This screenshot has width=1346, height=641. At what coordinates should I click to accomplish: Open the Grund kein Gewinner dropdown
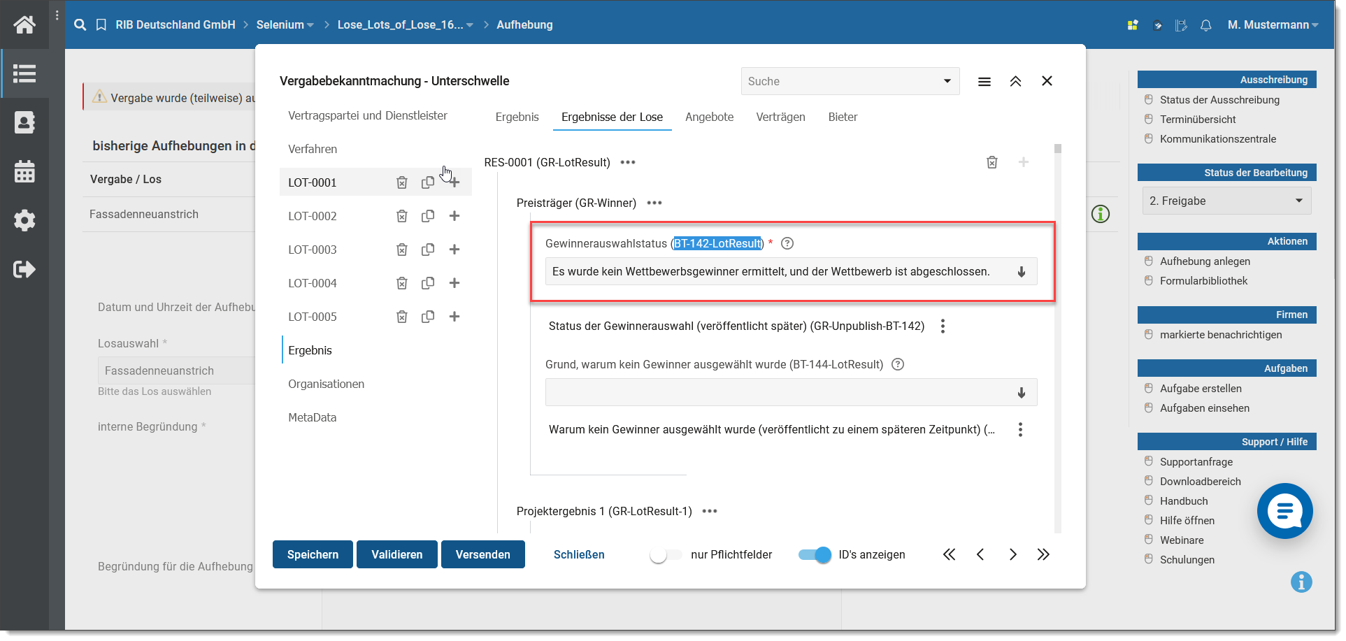tap(791, 392)
